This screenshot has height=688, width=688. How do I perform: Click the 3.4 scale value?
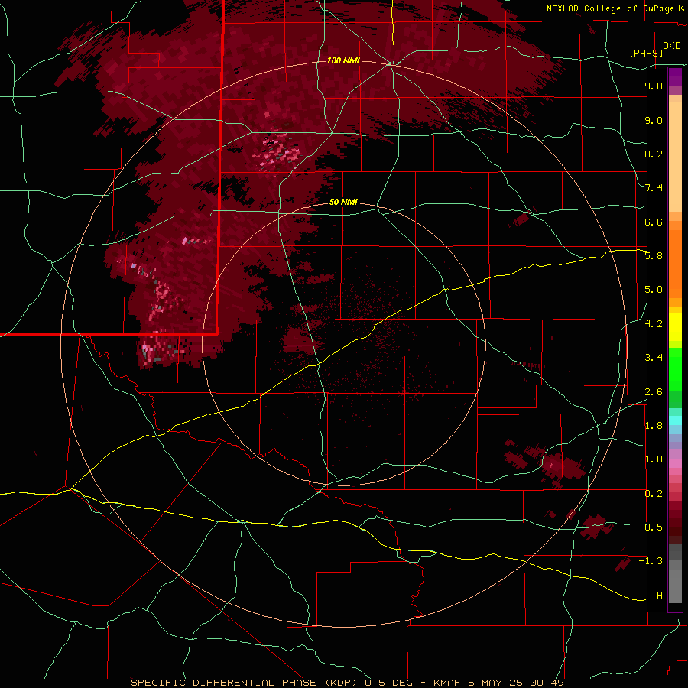654,357
